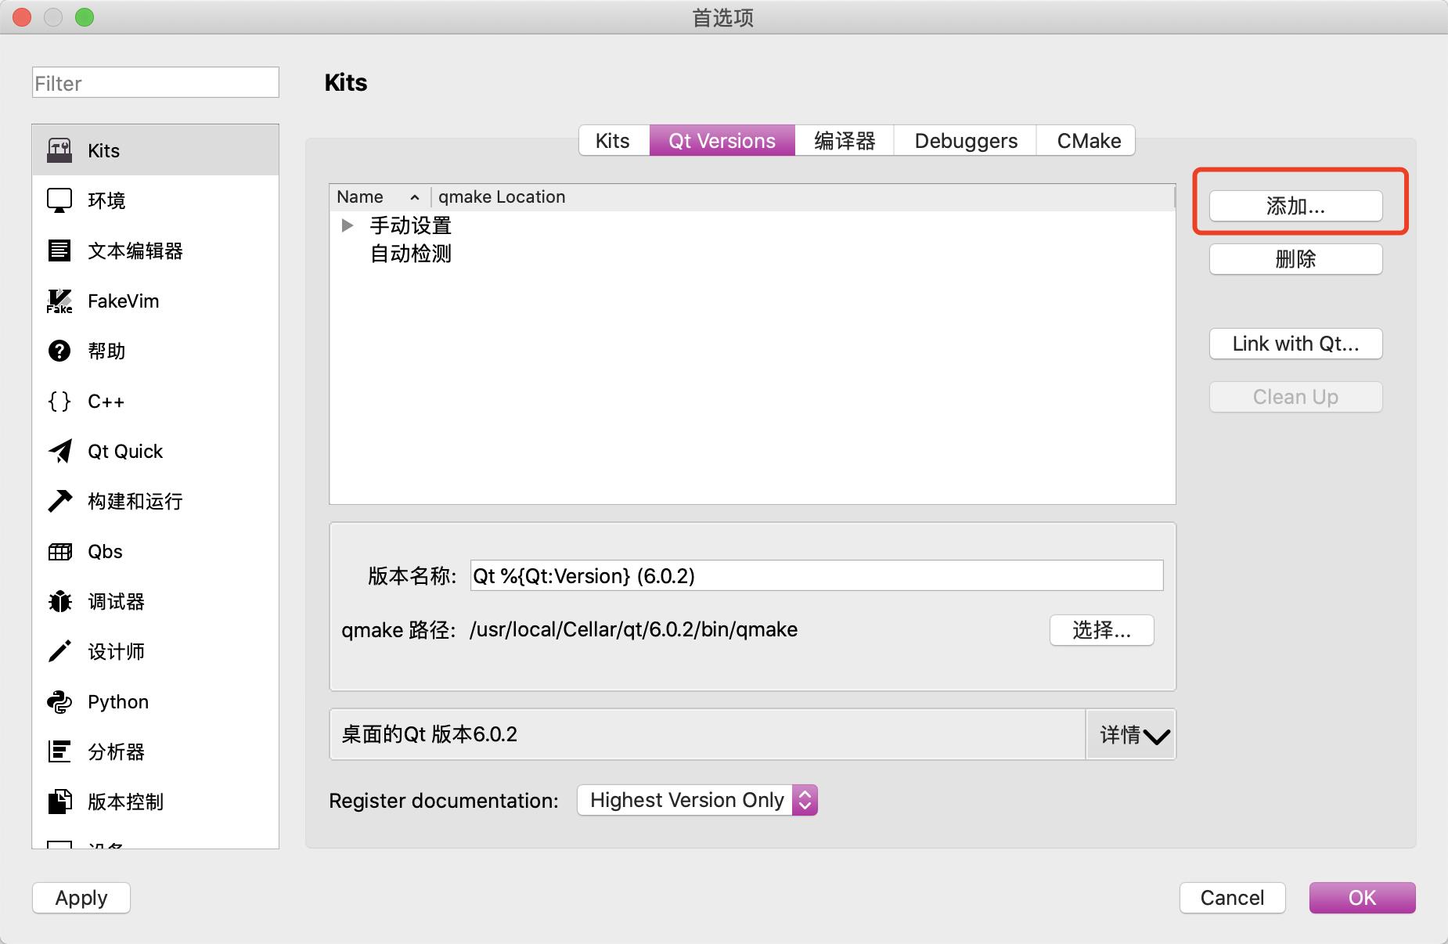Select the FakeVim icon in sidebar
The width and height of the screenshot is (1448, 944).
point(59,301)
